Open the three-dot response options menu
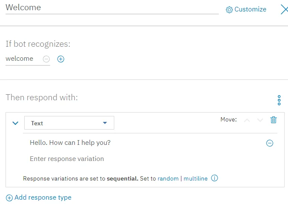The width and height of the screenshot is (288, 206). pos(279,100)
